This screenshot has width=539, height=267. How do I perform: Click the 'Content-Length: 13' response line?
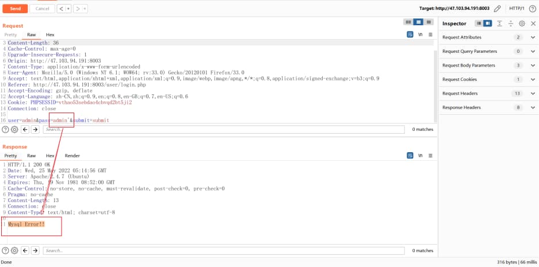[33, 200]
